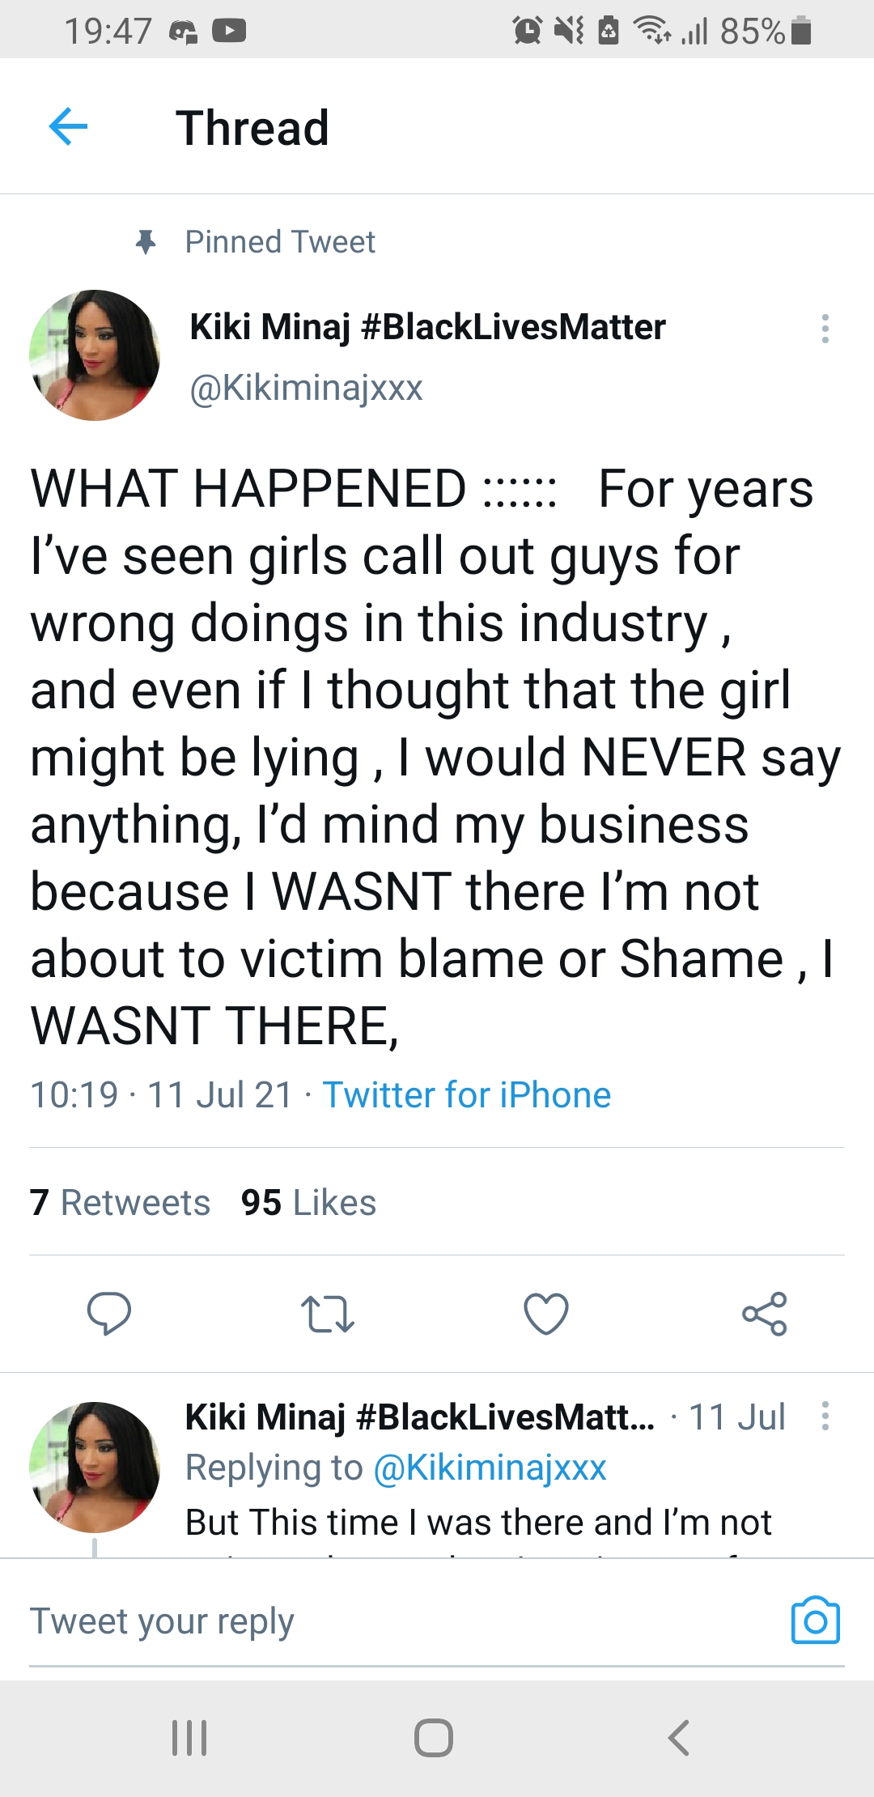
Task: Tap the pin icon beside Pinned Tweet
Action: coord(146,242)
